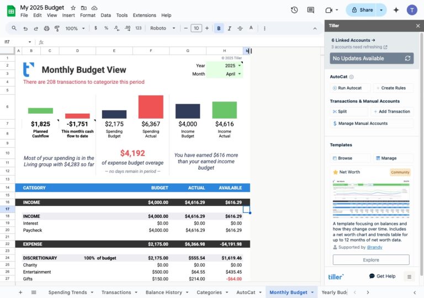
Task: Toggle italic formatting
Action: [x=229, y=28]
